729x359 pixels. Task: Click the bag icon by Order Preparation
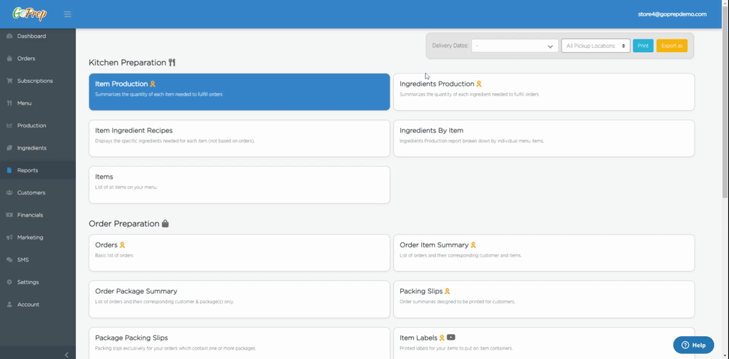click(165, 223)
